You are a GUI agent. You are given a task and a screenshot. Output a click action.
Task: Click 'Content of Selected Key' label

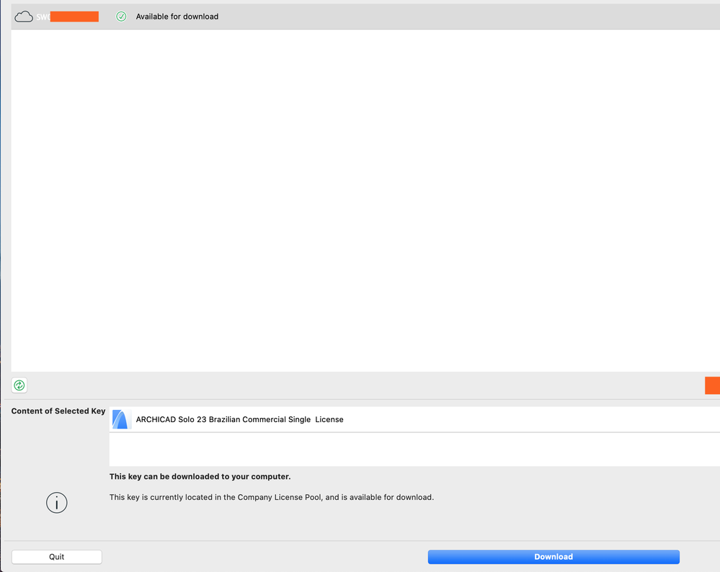pyautogui.click(x=58, y=411)
